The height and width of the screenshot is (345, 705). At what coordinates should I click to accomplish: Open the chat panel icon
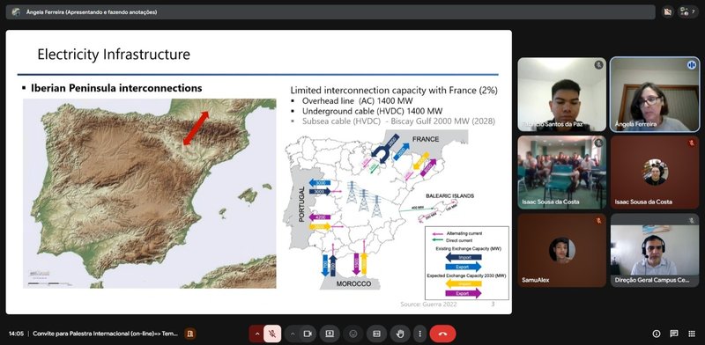click(674, 334)
